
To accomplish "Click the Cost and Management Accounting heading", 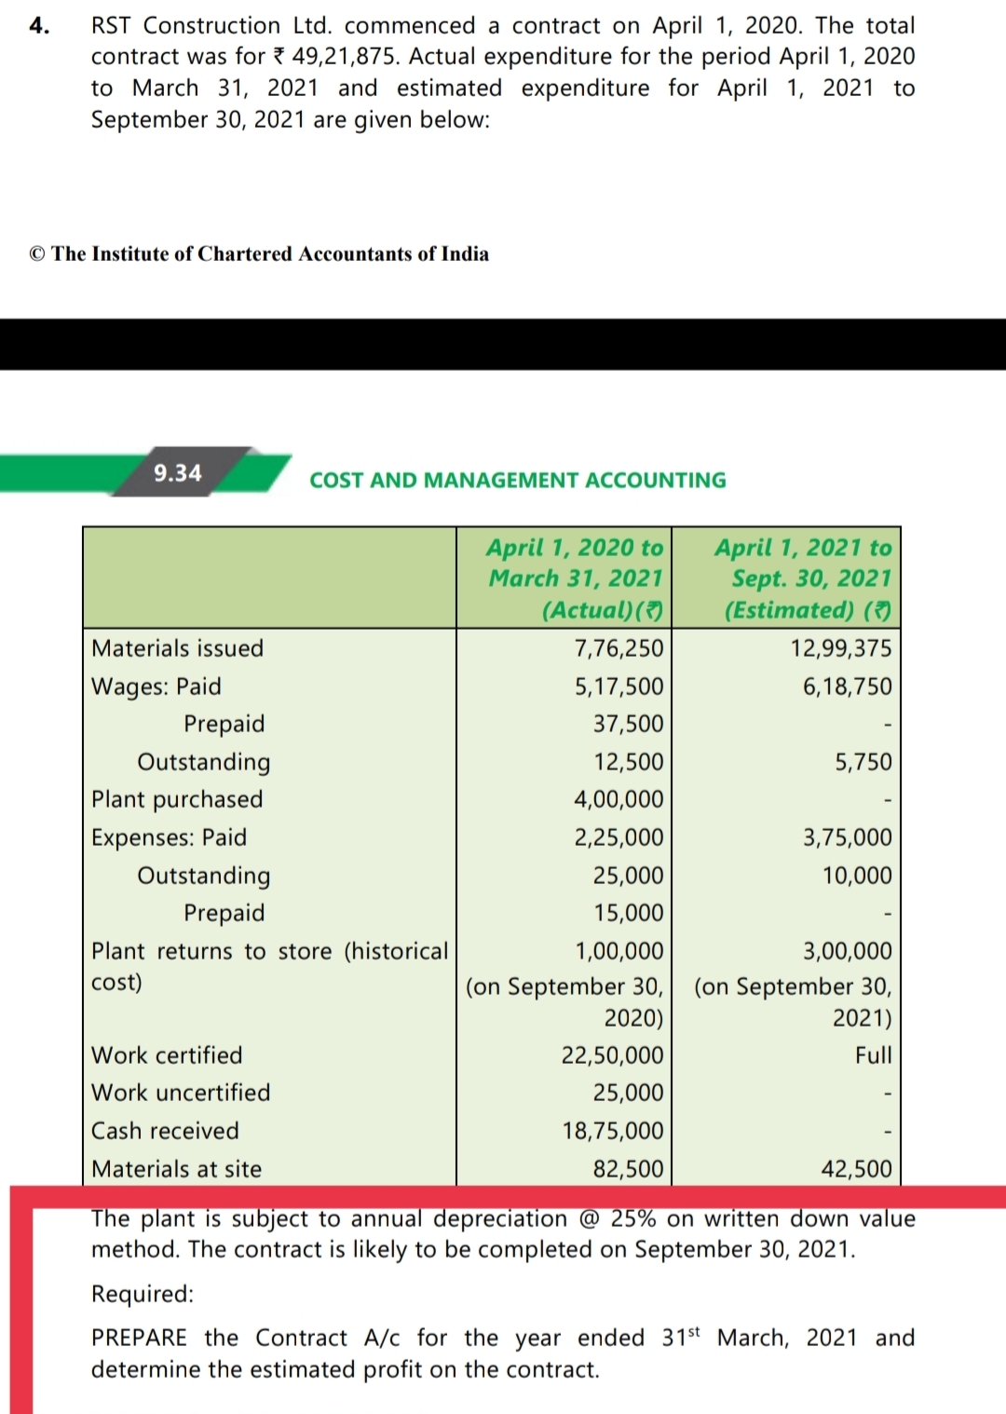I will 517,481.
